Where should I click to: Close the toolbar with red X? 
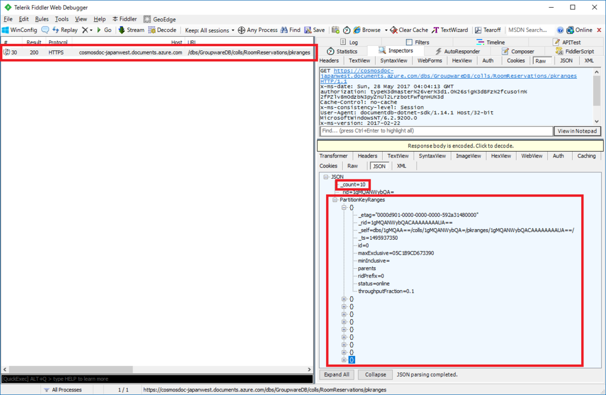pos(599,30)
